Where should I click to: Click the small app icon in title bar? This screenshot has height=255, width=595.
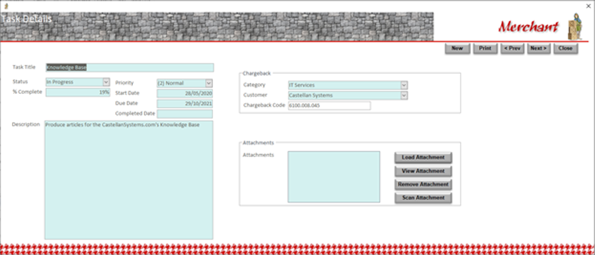coord(6,6)
